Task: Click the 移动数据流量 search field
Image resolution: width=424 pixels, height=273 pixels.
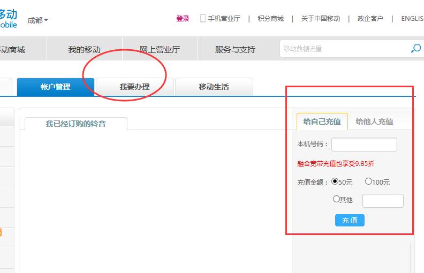Action: tap(345, 49)
